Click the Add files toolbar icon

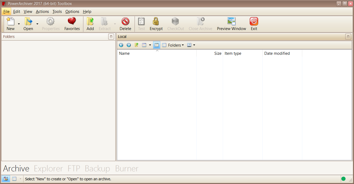90,21
